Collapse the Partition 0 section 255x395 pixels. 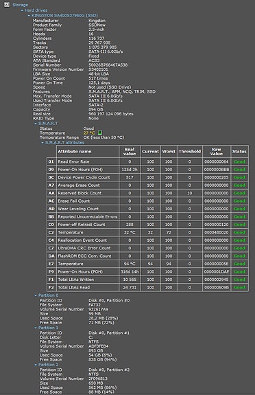(x=36, y=295)
